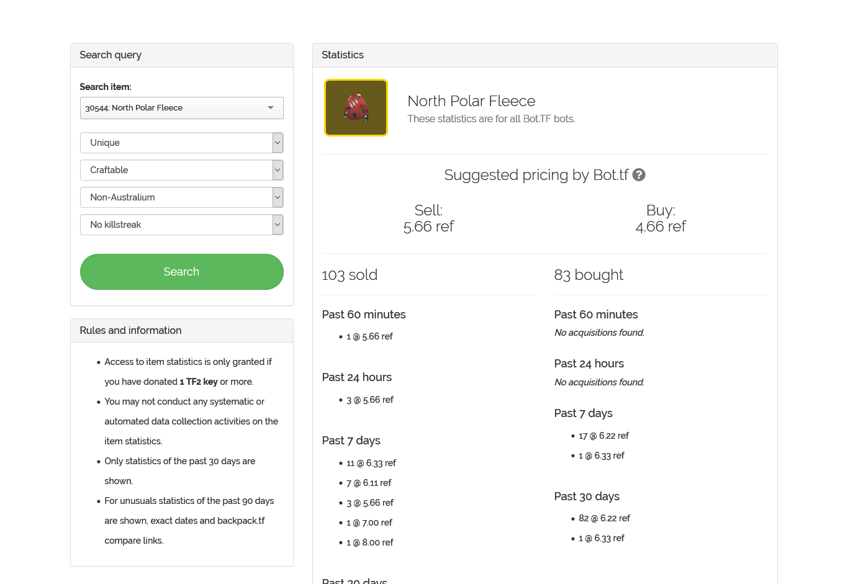853x584 pixels.
Task: Click the 83 bought heading
Action: coord(589,275)
